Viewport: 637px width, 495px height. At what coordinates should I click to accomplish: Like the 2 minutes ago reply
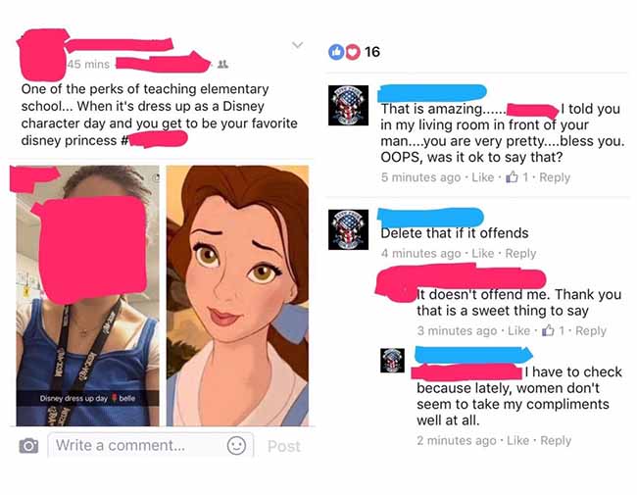[x=518, y=440]
